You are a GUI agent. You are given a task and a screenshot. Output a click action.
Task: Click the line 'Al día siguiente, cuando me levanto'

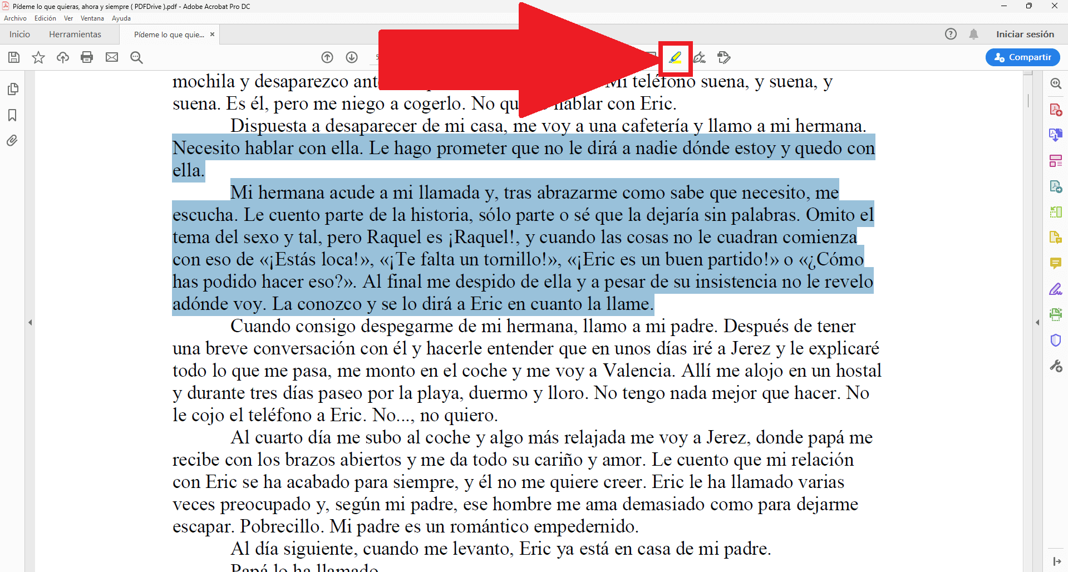[501, 549]
